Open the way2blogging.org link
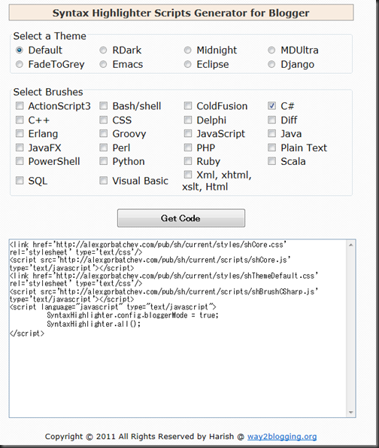This screenshot has width=379, height=448. pyautogui.click(x=282, y=436)
